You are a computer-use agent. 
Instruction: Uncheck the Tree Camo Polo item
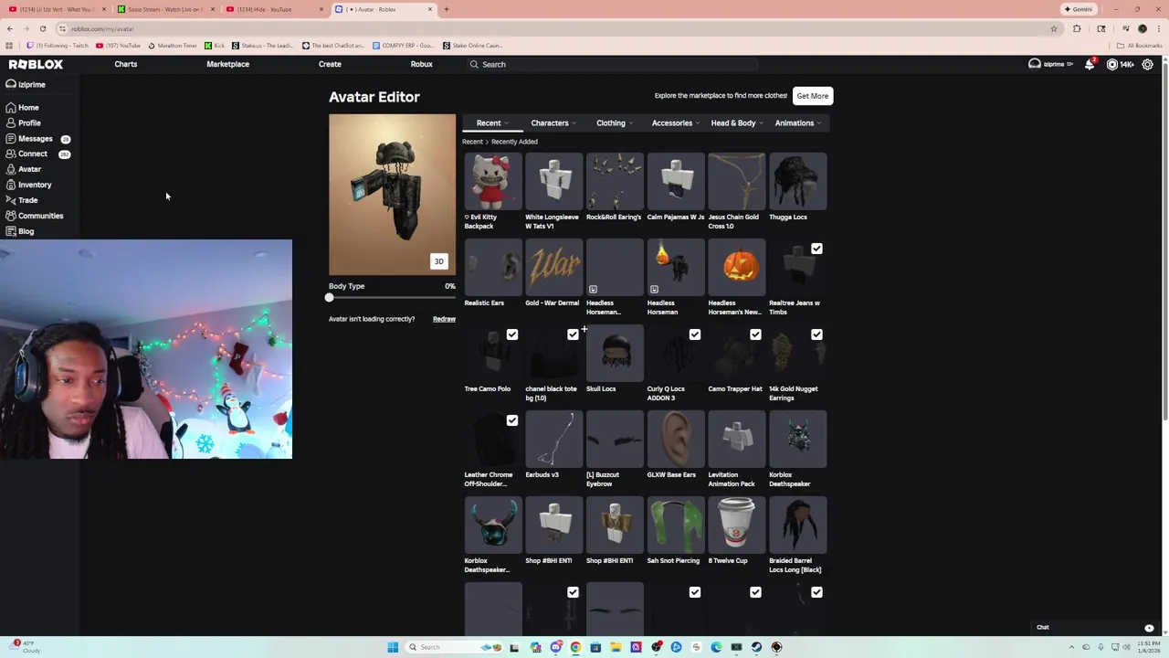[x=511, y=334]
